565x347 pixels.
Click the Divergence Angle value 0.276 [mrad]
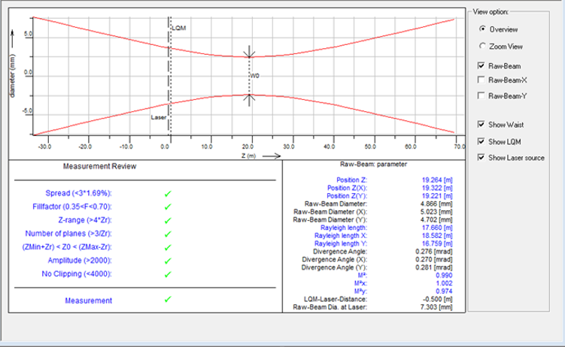tap(434, 252)
